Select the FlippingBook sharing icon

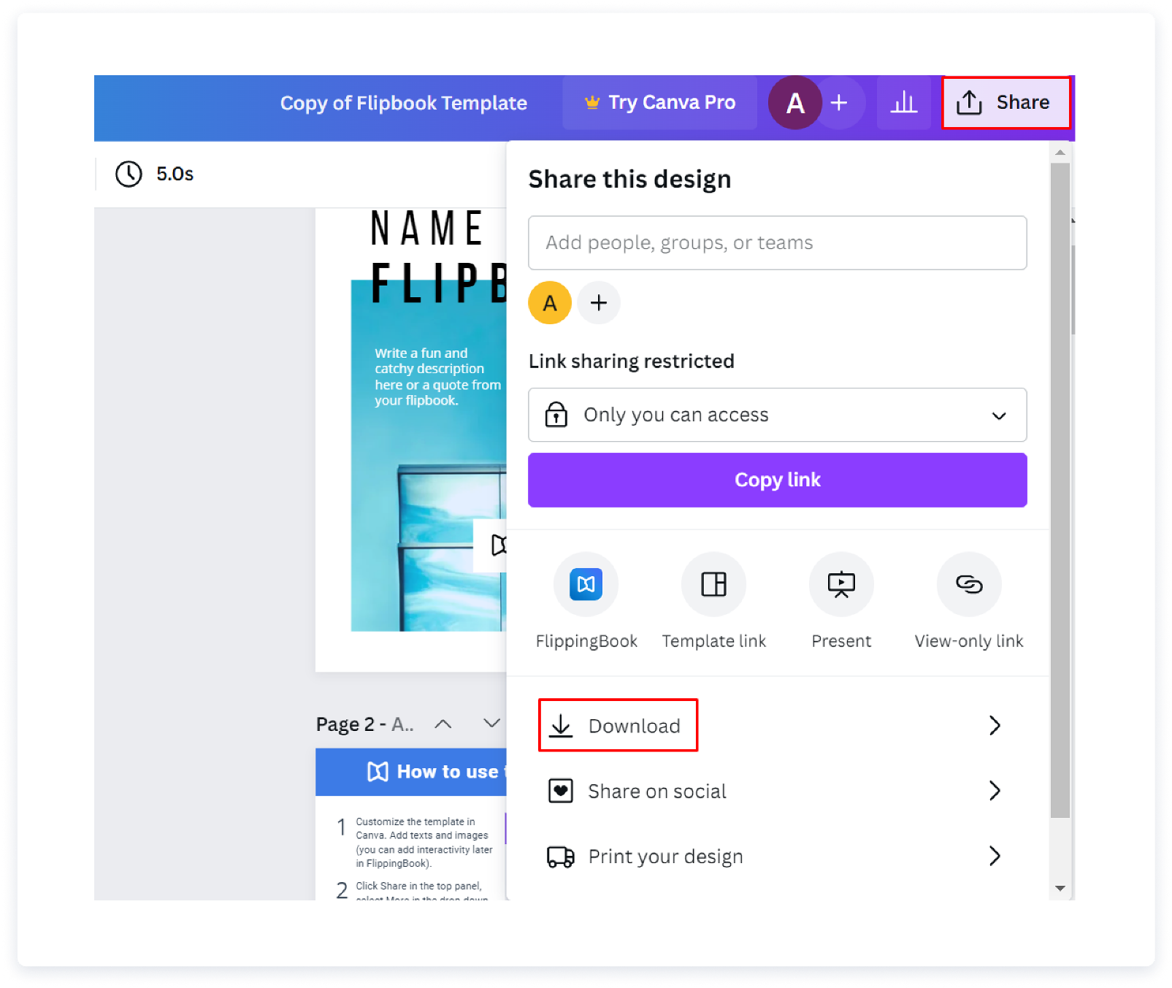click(586, 584)
